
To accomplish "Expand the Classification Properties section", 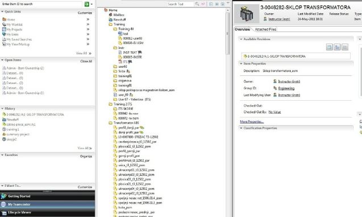I will point(241,128).
